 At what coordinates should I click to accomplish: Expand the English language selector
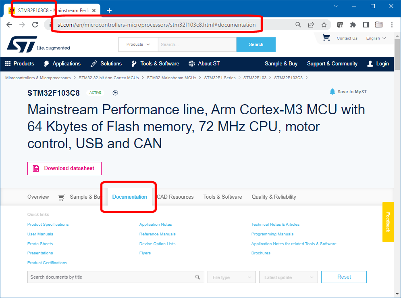point(376,38)
